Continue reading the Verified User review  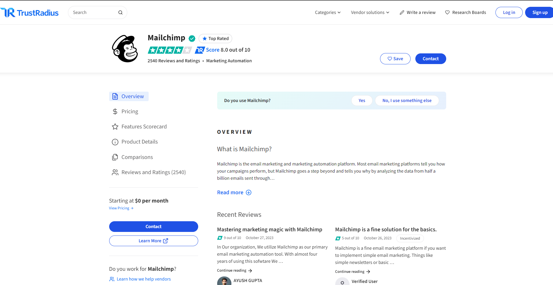(352, 272)
